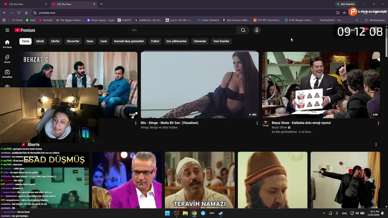Viewport: 388px width, 218px height.
Task: Close the first YouTube browser tab
Action: 46,4
